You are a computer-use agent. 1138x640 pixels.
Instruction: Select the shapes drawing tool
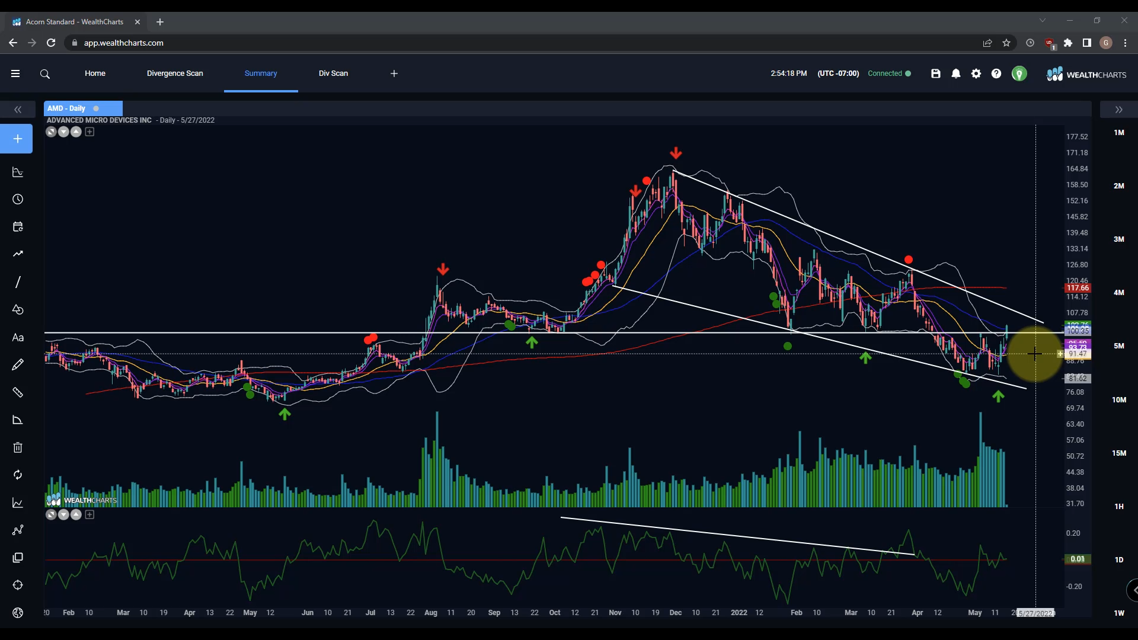point(18,310)
